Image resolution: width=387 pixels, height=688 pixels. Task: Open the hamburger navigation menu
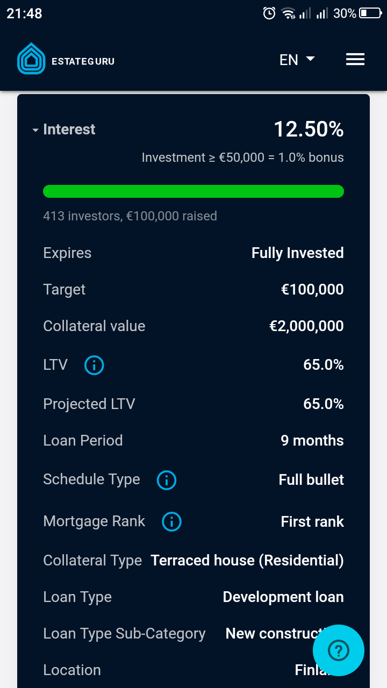(355, 60)
